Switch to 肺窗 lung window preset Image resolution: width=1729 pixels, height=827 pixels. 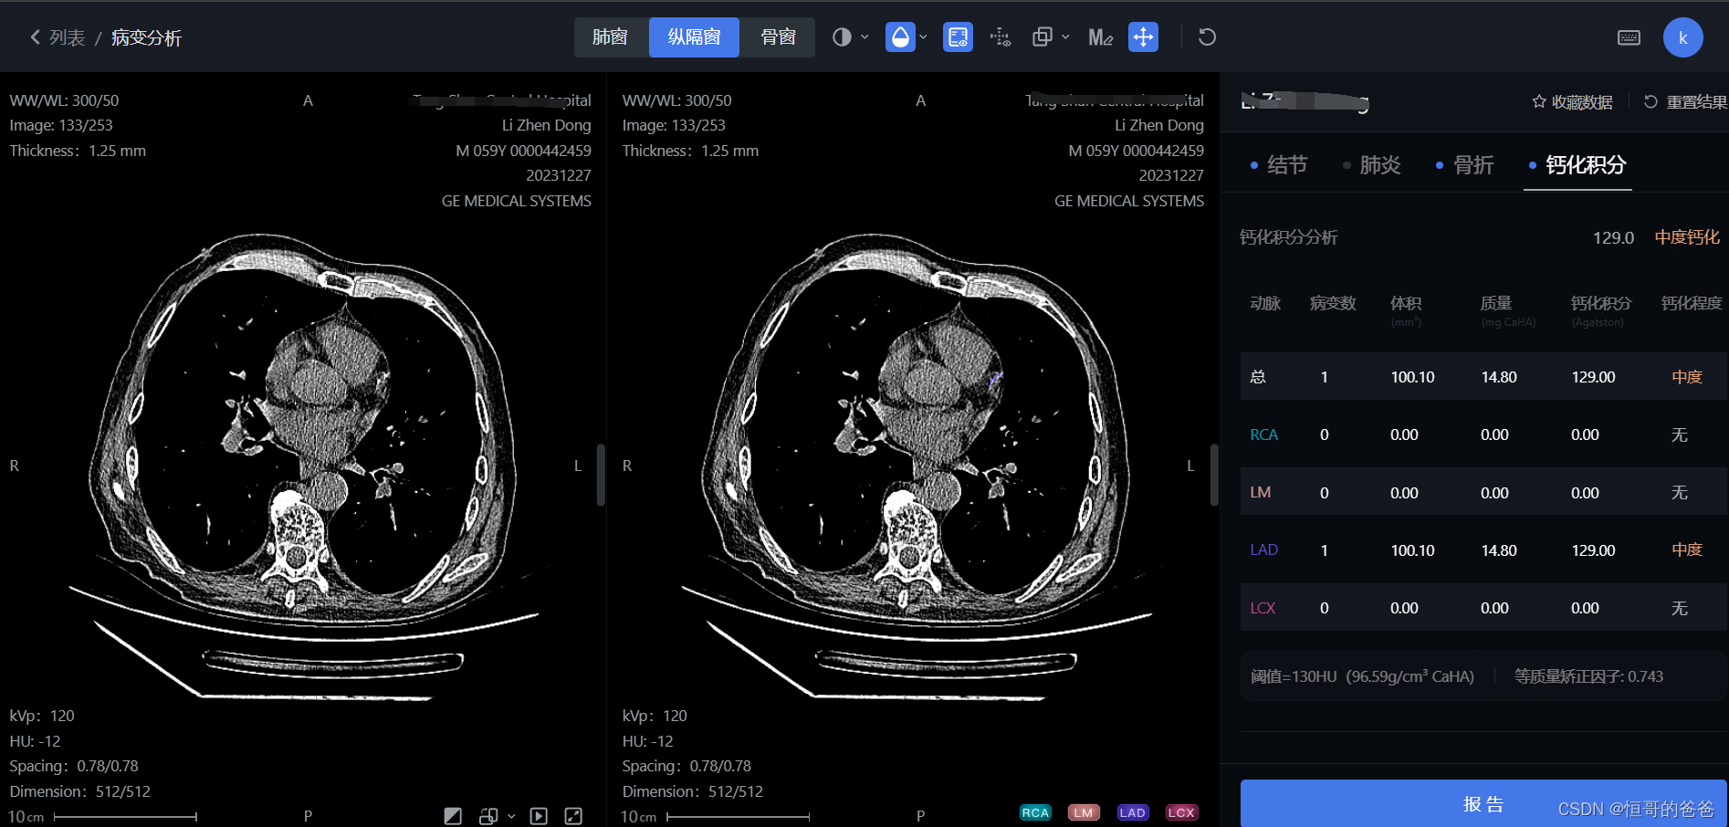point(611,37)
